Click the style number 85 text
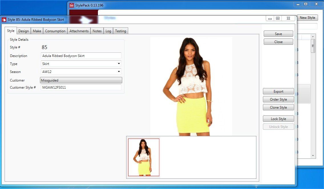The height and width of the screenshot is (189, 324). [45, 47]
